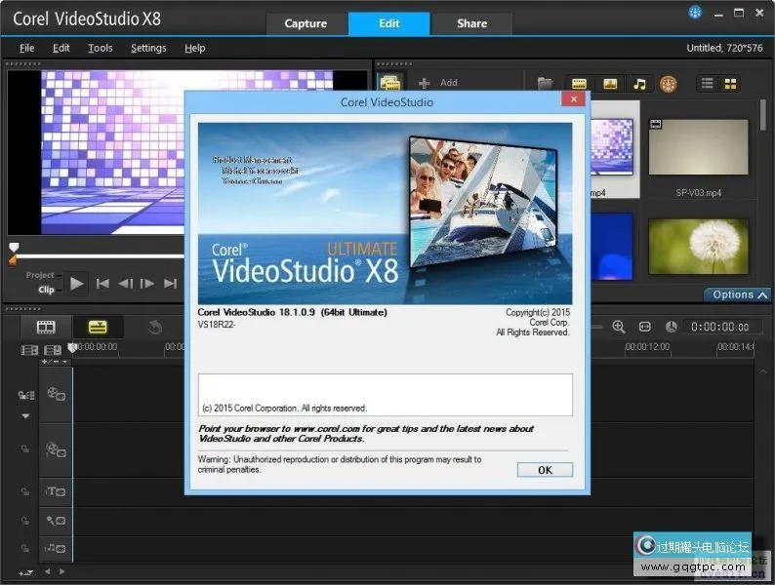Switch to the Share tab

tap(471, 23)
